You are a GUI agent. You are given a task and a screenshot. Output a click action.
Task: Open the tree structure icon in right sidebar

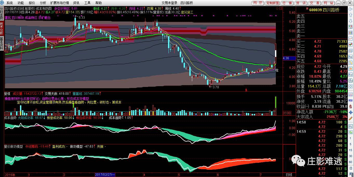(350, 63)
